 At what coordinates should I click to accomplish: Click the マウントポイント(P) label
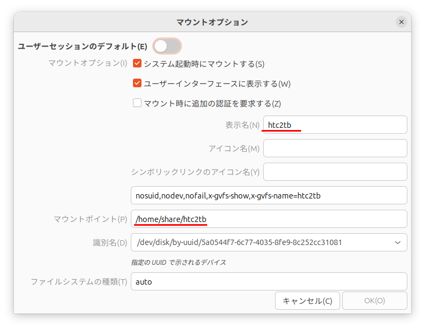tap(90, 219)
